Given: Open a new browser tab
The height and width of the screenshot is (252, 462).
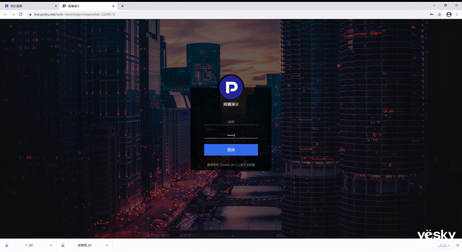Looking at the screenshot, I should pos(122,6).
